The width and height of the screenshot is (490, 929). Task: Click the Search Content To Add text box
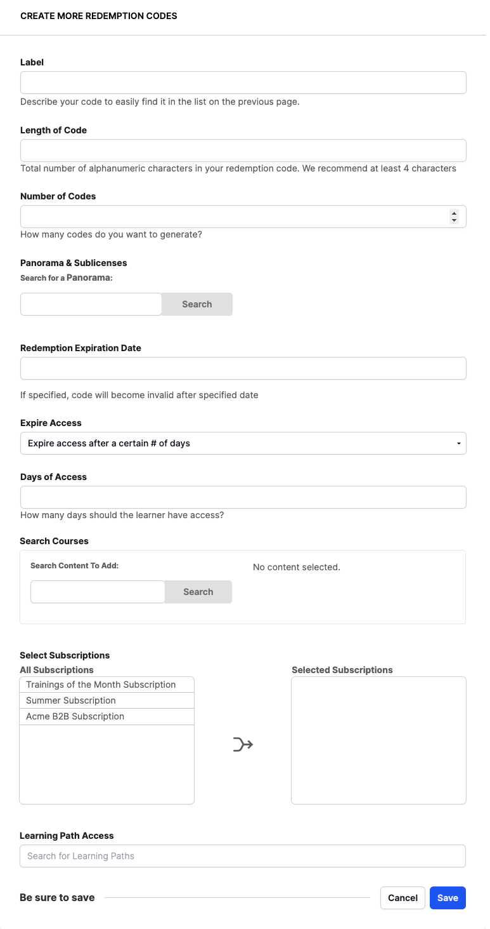97,591
